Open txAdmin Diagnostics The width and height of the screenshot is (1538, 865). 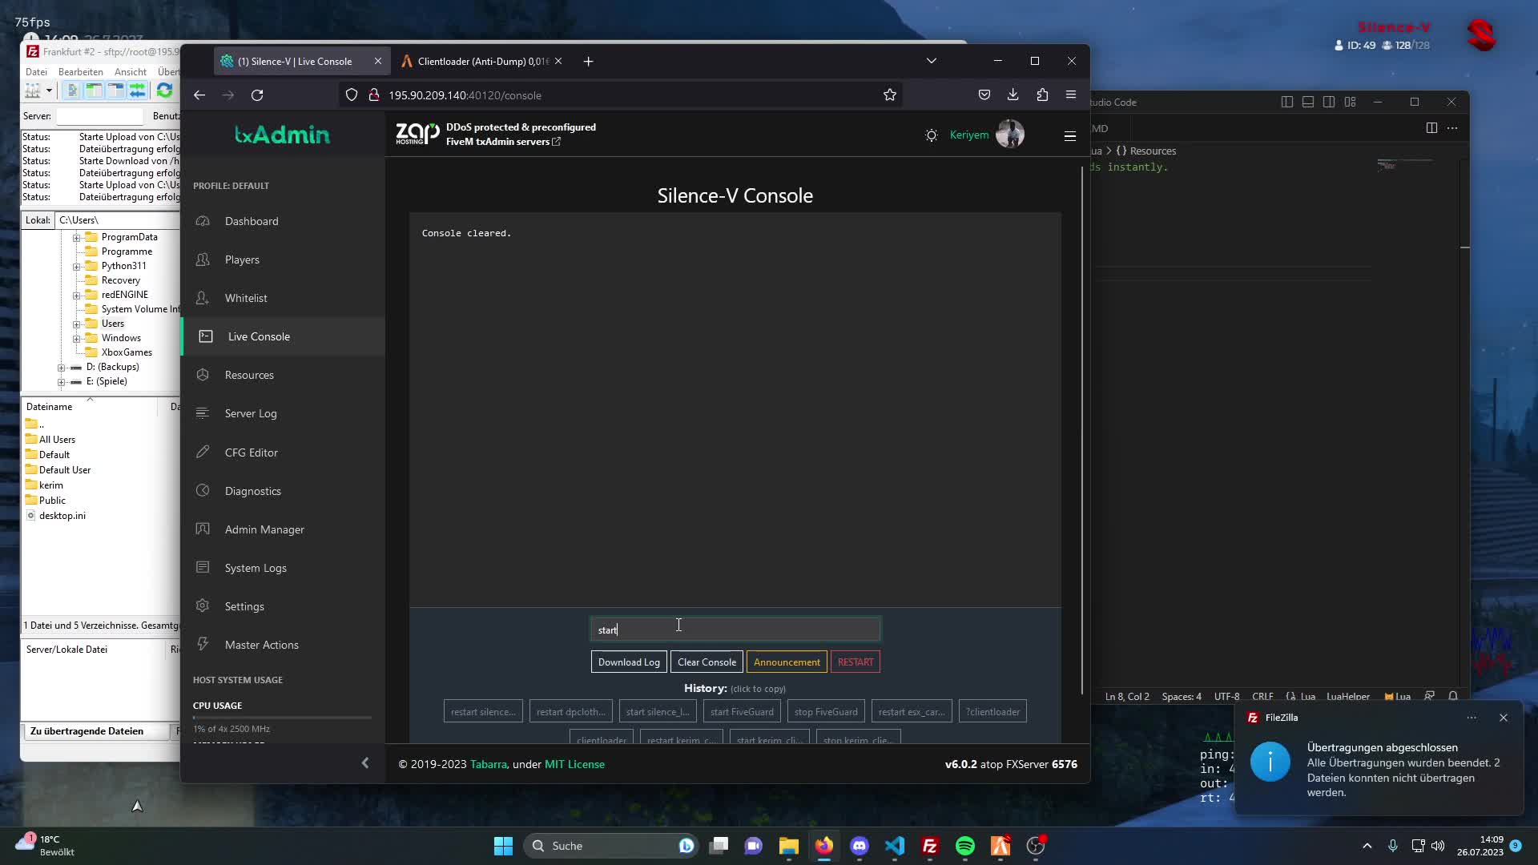(252, 490)
